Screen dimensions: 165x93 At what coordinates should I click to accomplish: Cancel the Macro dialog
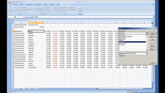[x=152, y=63]
